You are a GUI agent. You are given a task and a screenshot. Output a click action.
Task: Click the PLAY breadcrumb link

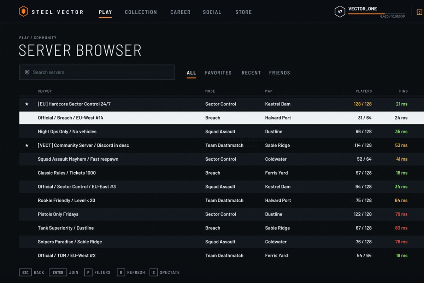click(x=24, y=38)
